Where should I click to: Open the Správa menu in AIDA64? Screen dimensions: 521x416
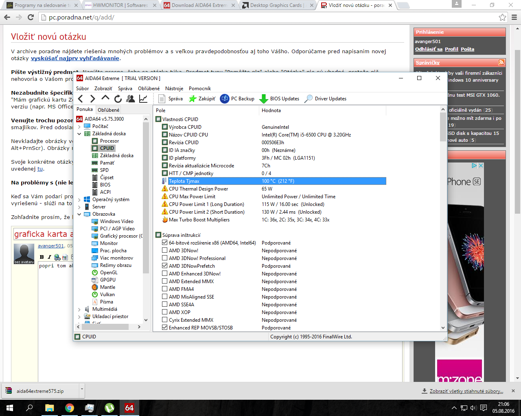pos(125,89)
